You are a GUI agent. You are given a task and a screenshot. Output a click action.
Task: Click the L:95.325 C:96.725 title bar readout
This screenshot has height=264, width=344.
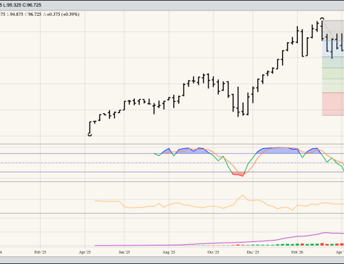[x=22, y=5]
